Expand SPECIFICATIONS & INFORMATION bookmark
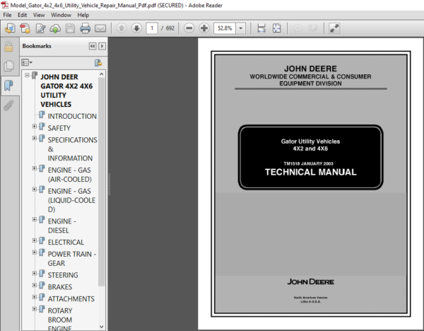This screenshot has height=331, width=424. pos(35,138)
